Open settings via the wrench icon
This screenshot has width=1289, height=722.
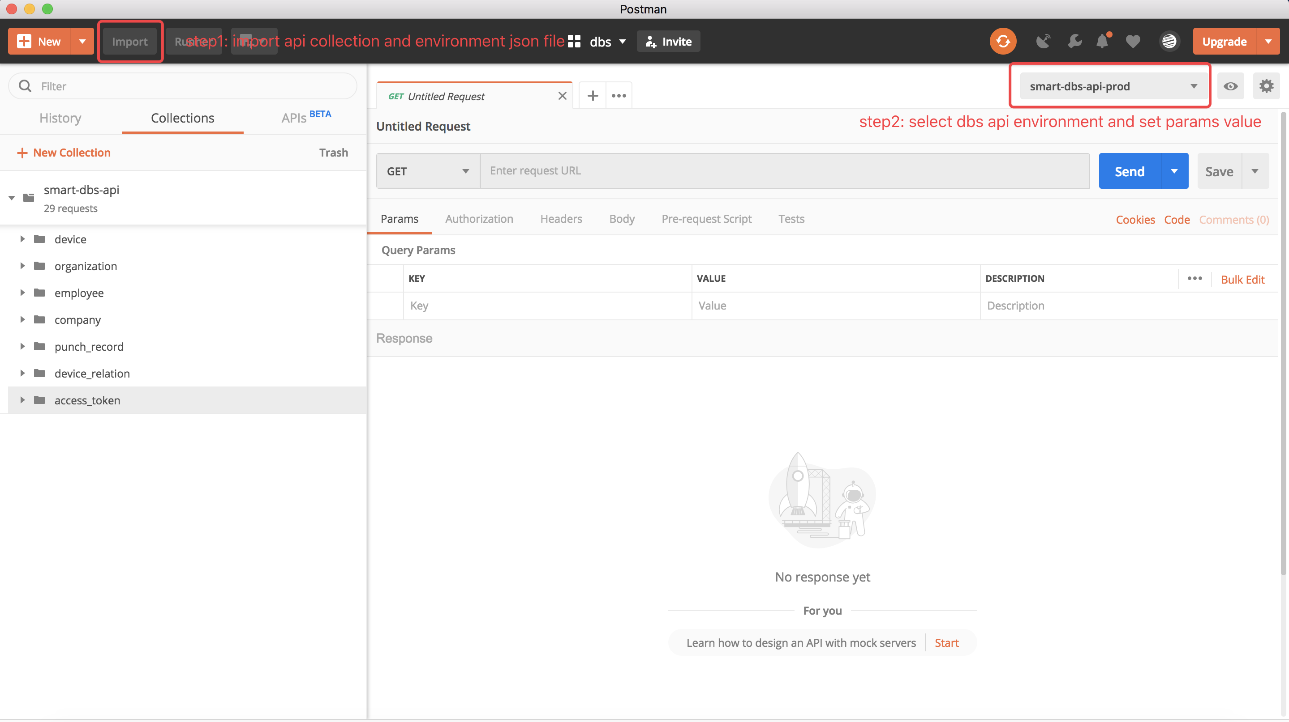[x=1074, y=41]
